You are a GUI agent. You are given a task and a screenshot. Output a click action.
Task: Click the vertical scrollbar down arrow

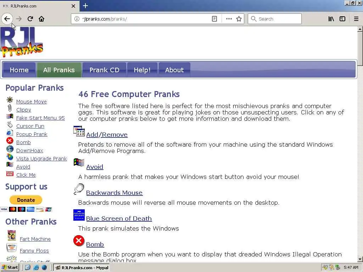click(x=360, y=259)
